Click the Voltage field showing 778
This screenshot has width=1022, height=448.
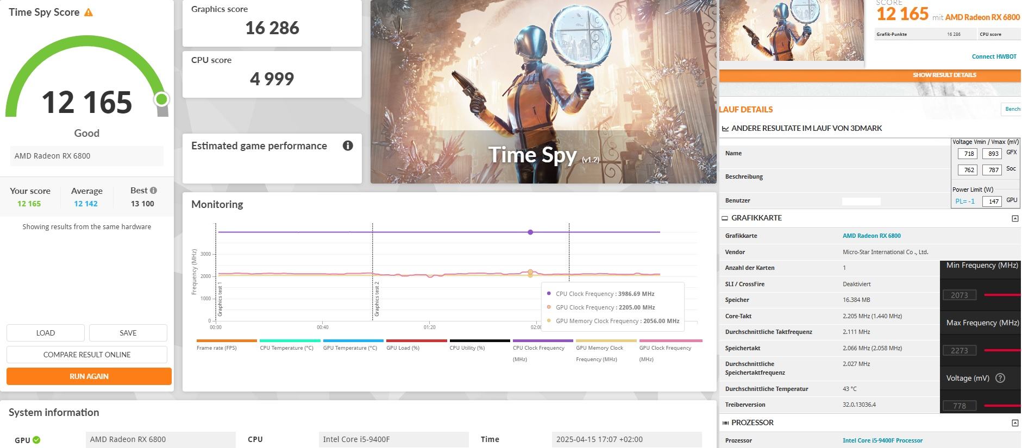pos(960,406)
